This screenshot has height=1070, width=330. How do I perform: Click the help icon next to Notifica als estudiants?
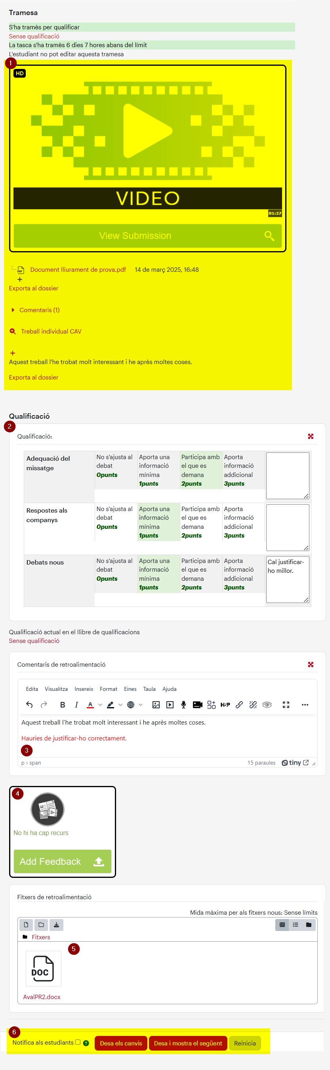pyautogui.click(x=86, y=1043)
